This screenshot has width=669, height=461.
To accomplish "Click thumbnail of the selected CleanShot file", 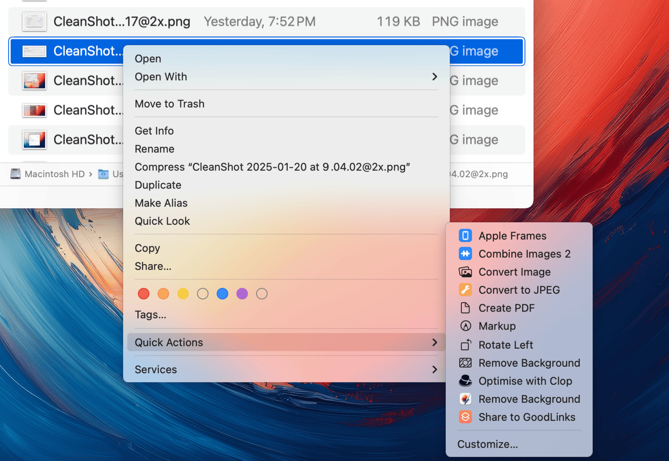I will coord(34,51).
